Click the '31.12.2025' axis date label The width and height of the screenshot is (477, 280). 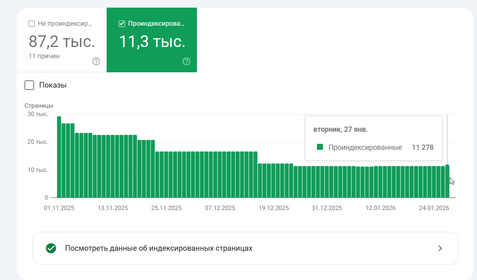point(327,208)
